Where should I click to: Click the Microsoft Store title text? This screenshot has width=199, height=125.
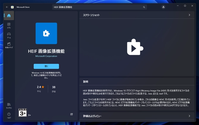[x=23, y=7]
